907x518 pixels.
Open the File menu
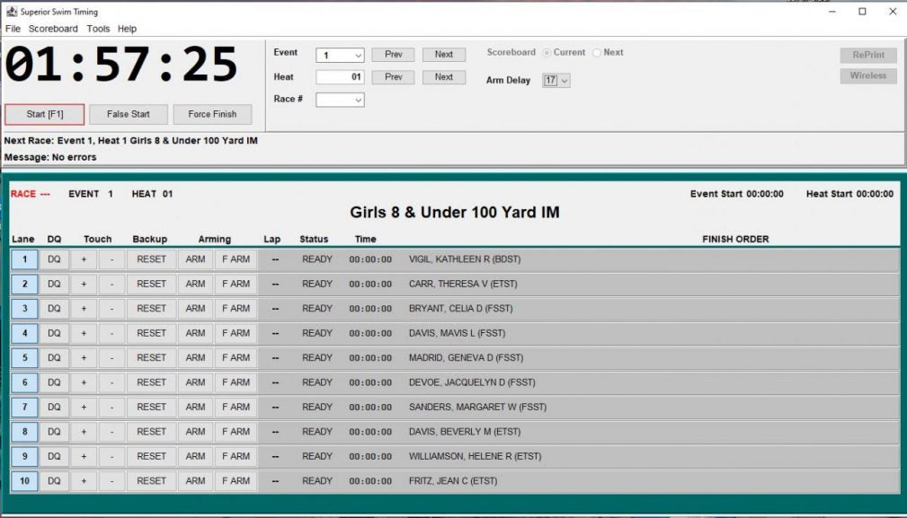[x=13, y=29]
